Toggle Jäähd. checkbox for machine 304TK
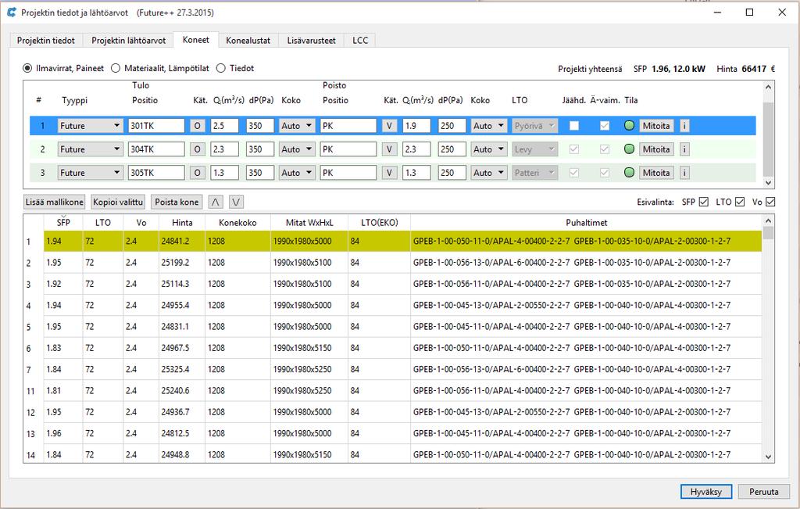Screen dimensions: 800x509 coord(574,149)
